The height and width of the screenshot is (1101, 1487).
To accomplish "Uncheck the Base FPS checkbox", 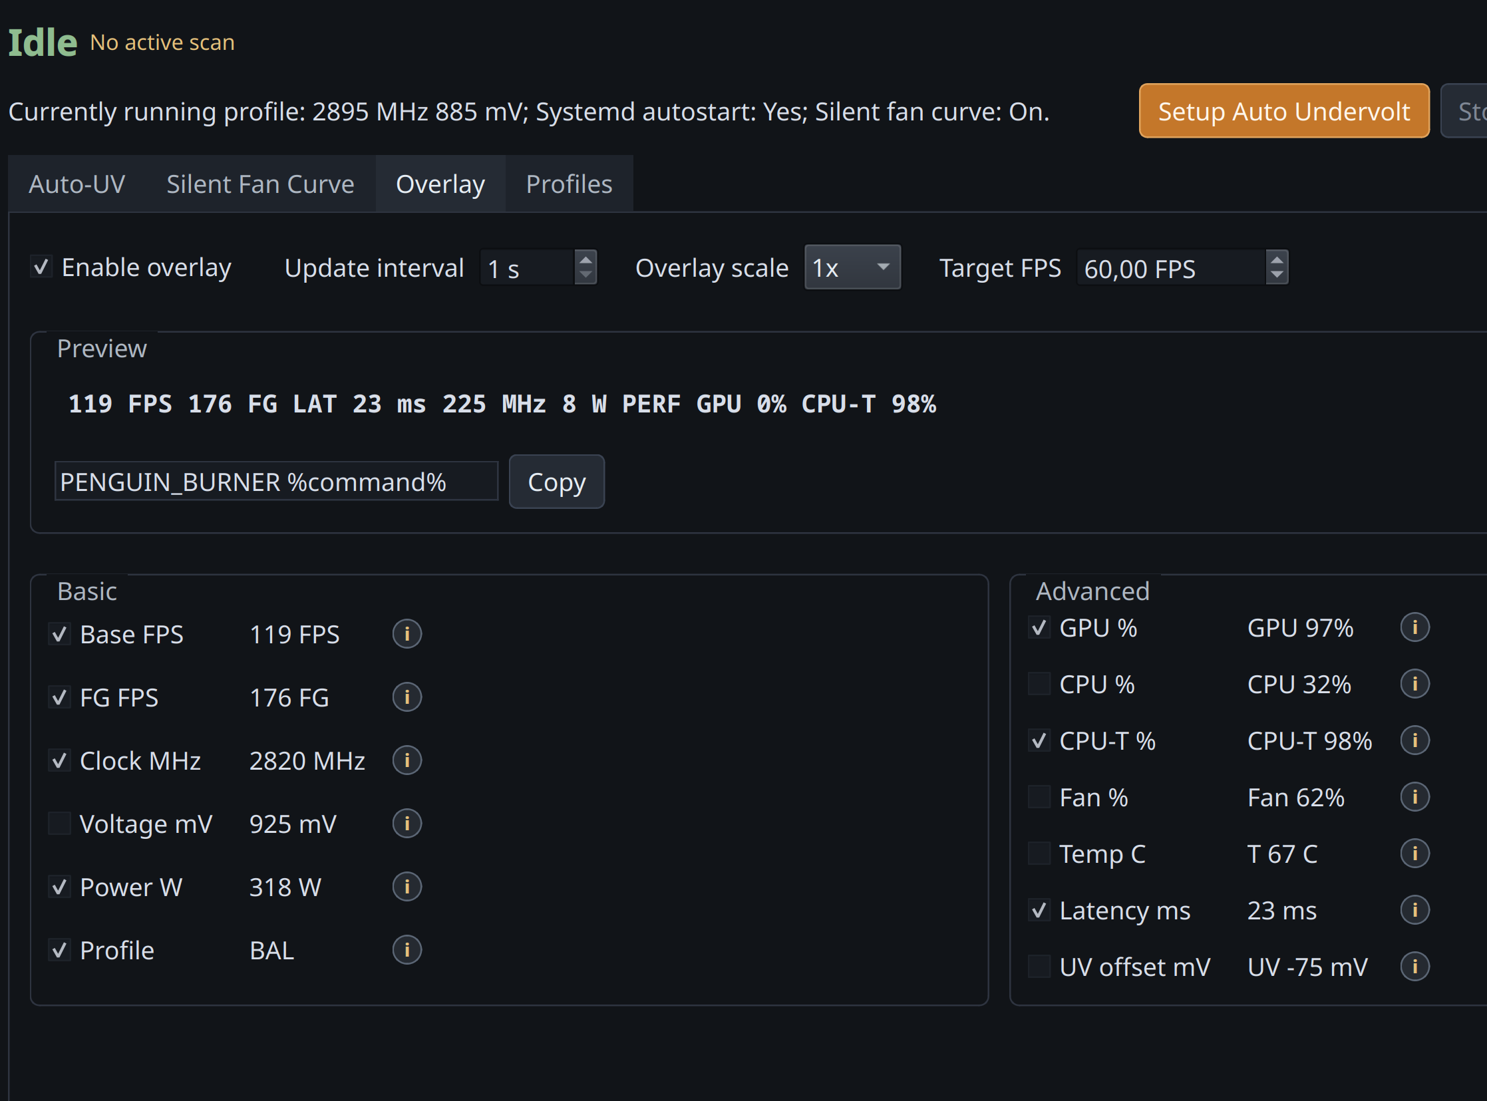I will (x=59, y=634).
